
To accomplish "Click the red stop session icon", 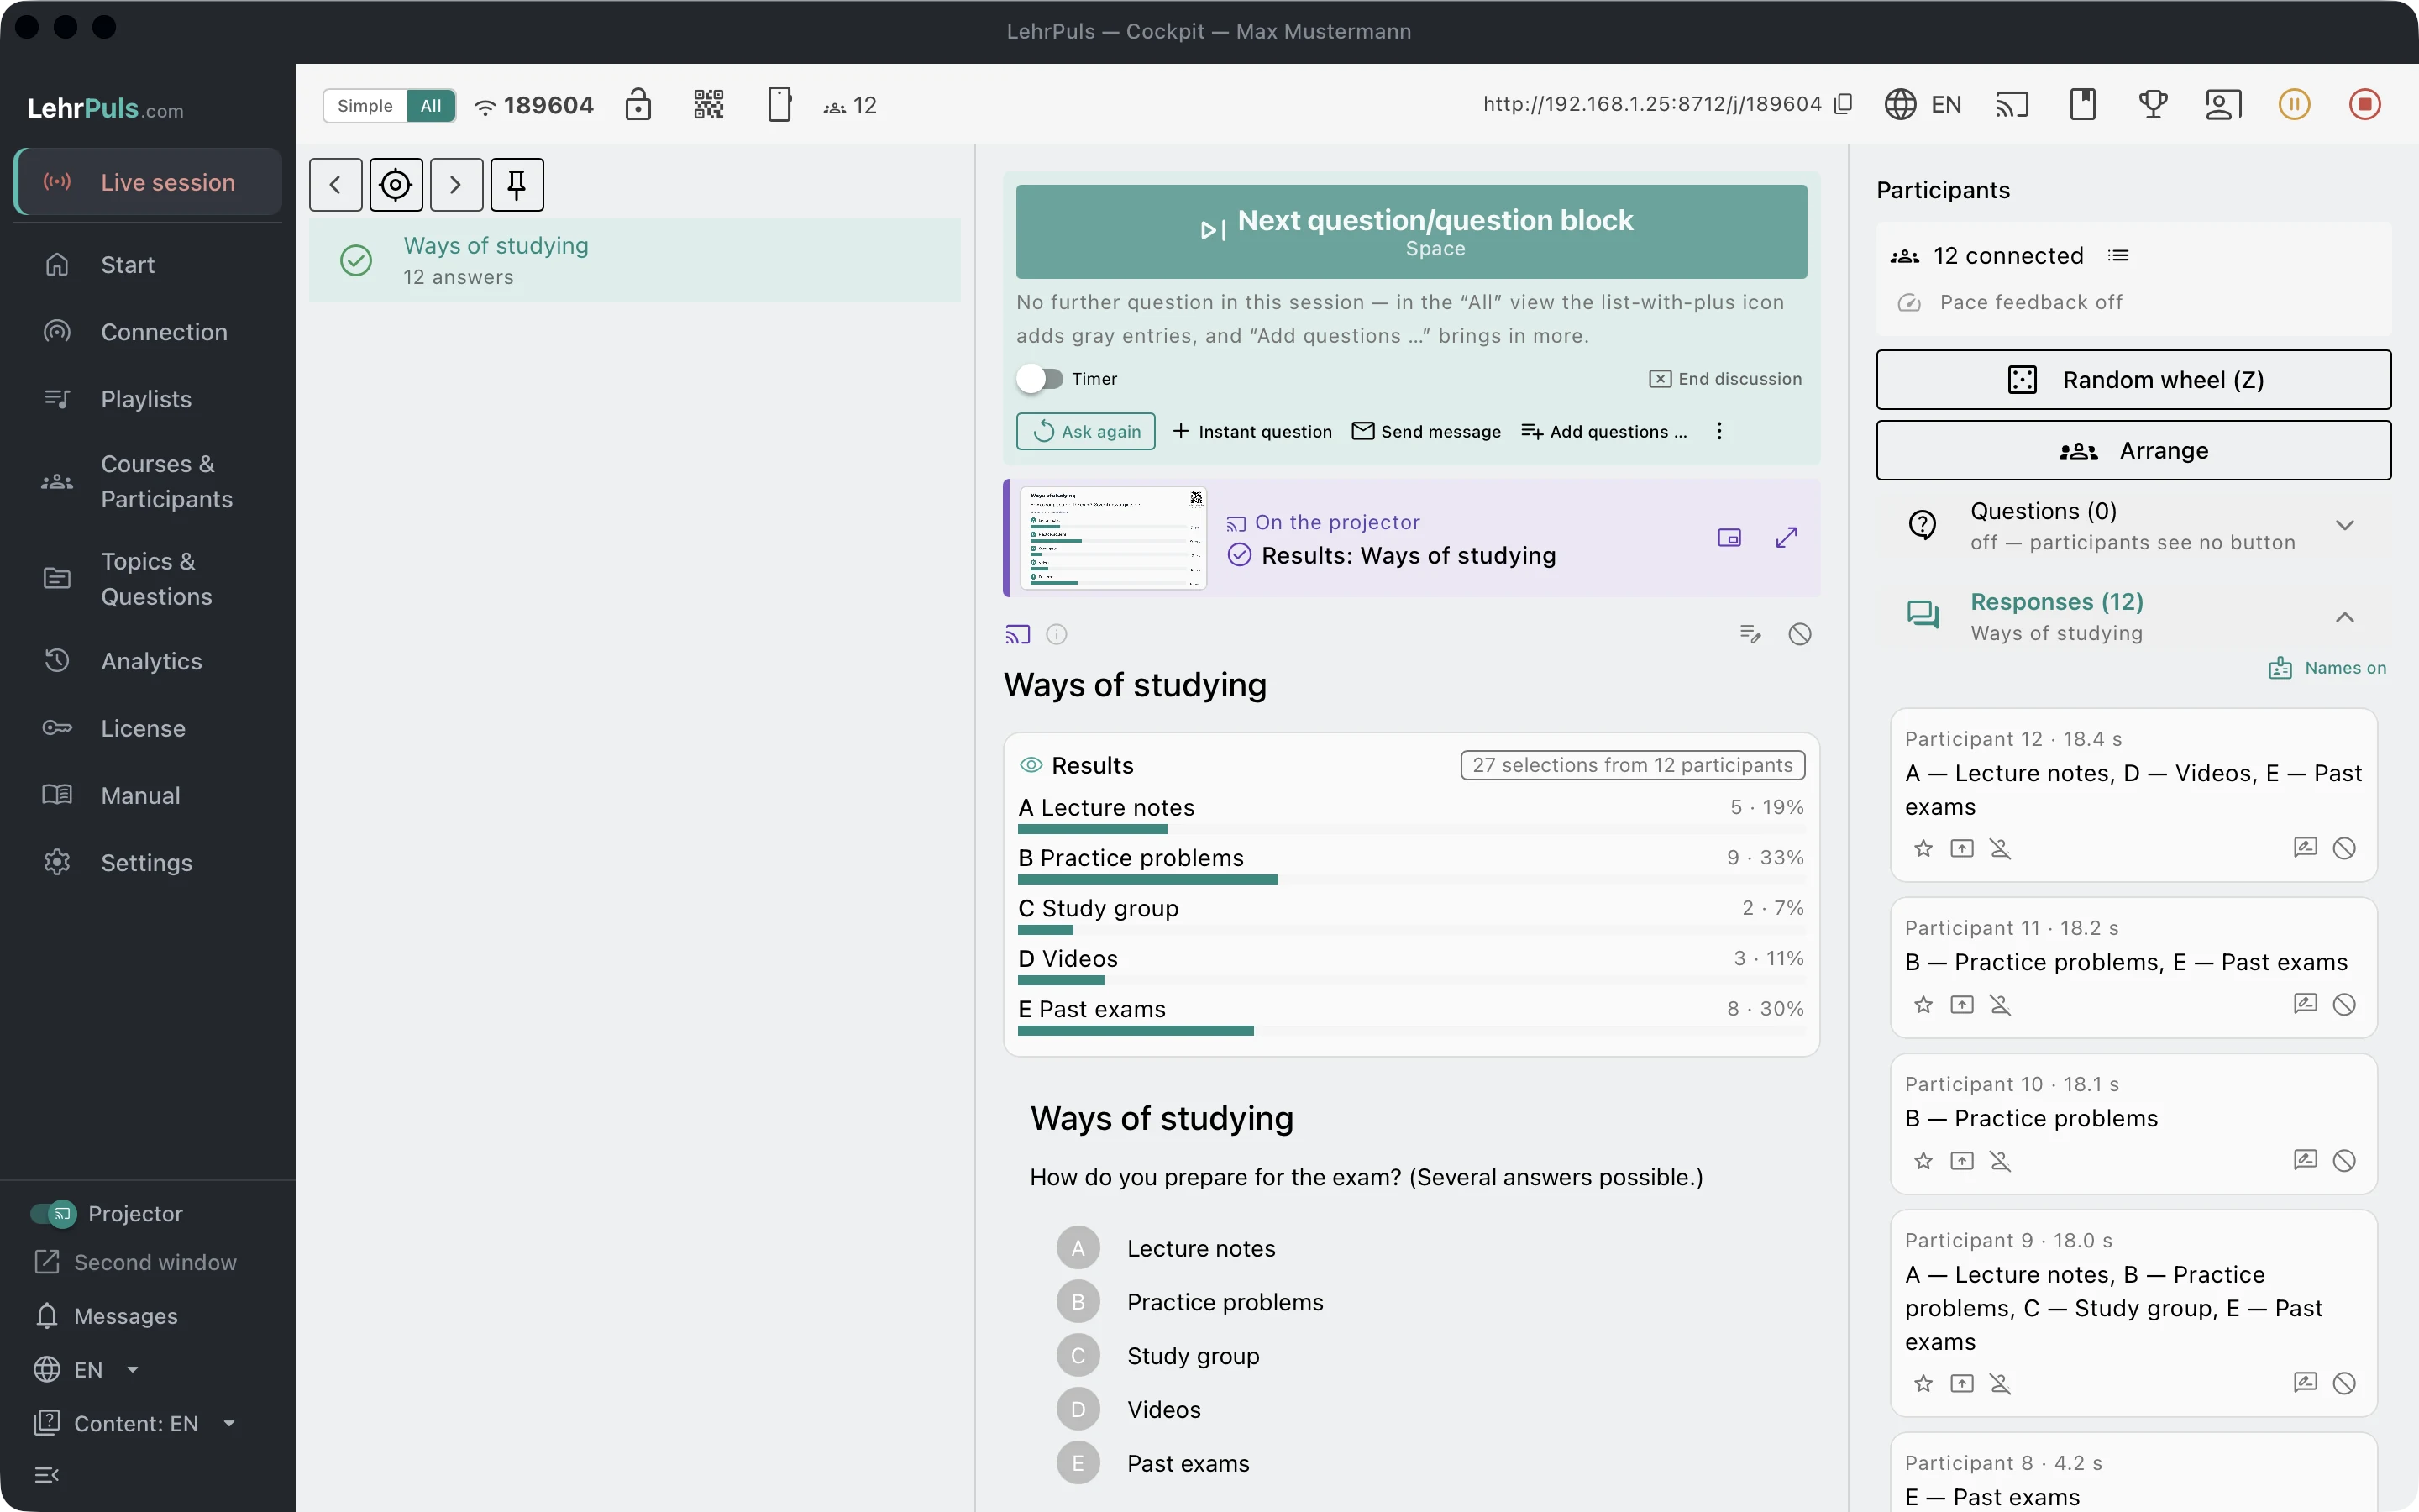I will coord(2365,104).
